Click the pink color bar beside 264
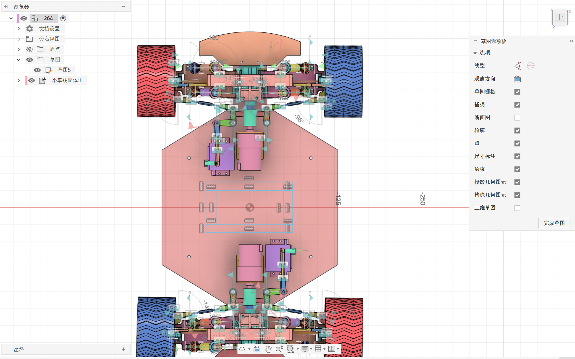Viewport: 575px width, 359px height. coord(18,18)
